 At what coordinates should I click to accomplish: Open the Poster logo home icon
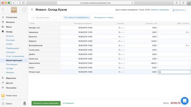click(x=14, y=10)
